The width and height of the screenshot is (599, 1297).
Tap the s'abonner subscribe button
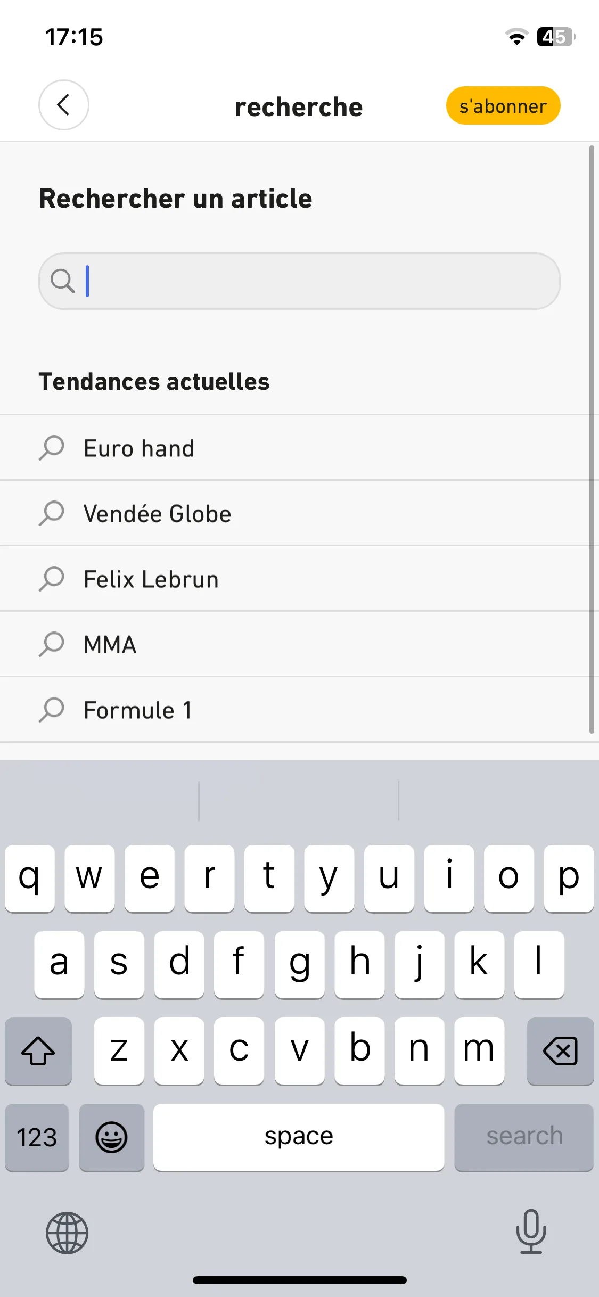point(503,105)
